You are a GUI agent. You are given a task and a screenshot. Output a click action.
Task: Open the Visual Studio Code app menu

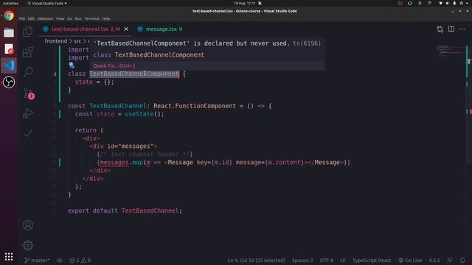47,3
